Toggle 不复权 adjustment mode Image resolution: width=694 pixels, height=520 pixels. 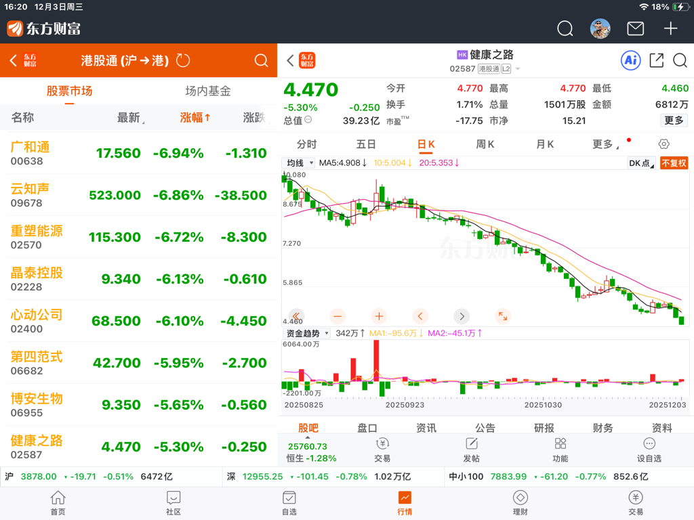click(674, 163)
